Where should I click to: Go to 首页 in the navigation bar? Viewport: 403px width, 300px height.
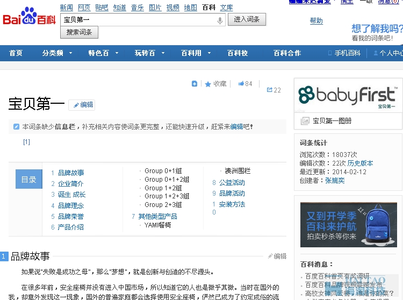[16, 53]
